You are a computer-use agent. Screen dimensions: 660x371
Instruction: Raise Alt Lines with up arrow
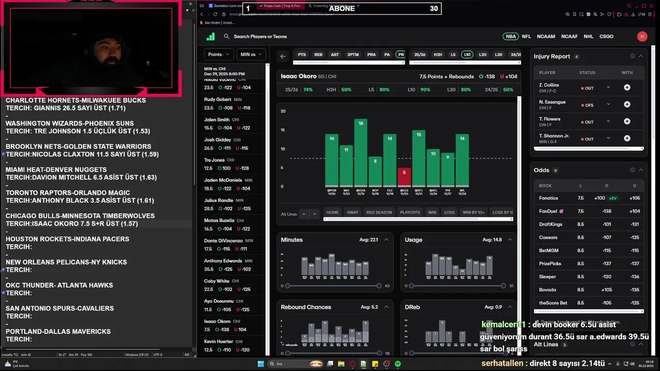click(304, 214)
